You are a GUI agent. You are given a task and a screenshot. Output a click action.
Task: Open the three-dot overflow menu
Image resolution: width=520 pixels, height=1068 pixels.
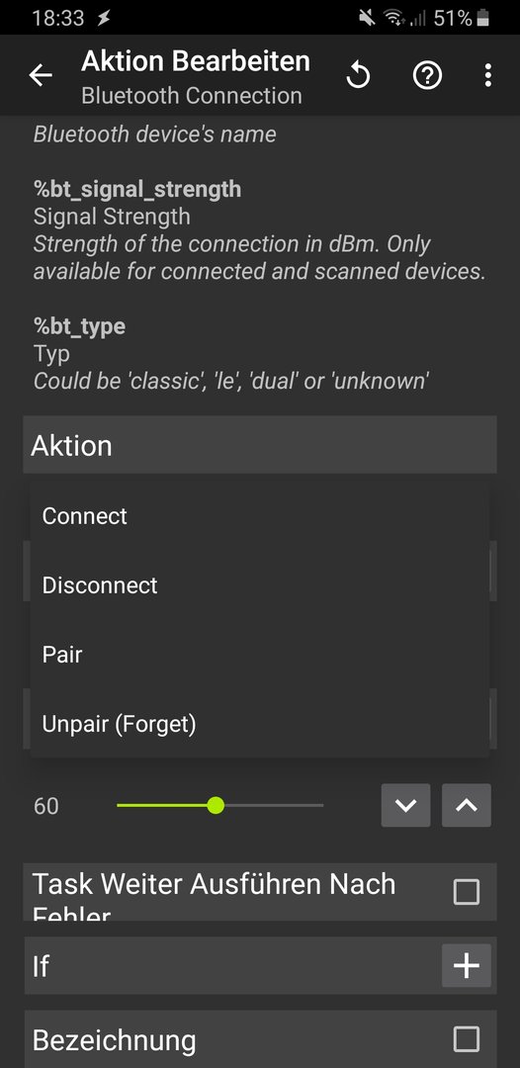[x=488, y=75]
